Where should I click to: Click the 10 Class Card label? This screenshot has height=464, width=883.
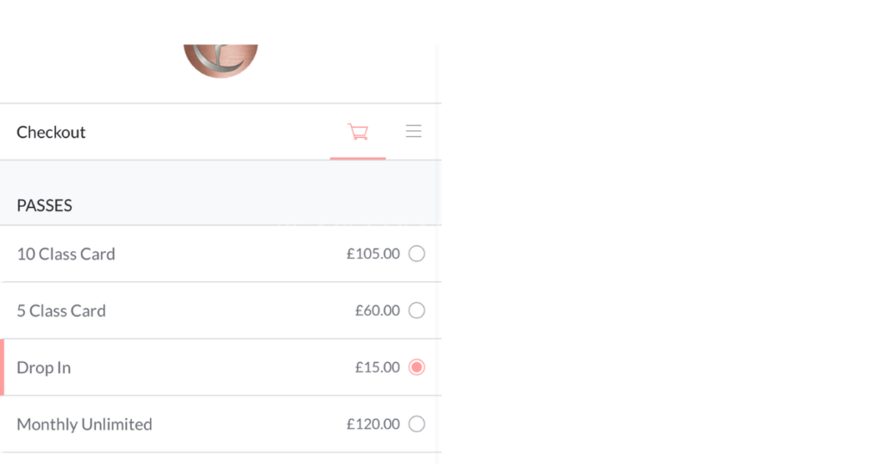point(66,254)
